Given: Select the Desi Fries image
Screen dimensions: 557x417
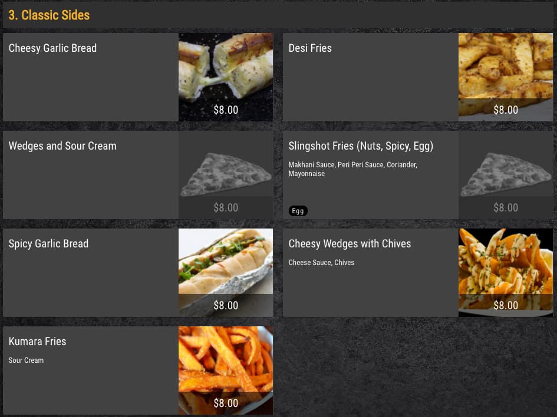Looking at the screenshot, I should click(506, 77).
